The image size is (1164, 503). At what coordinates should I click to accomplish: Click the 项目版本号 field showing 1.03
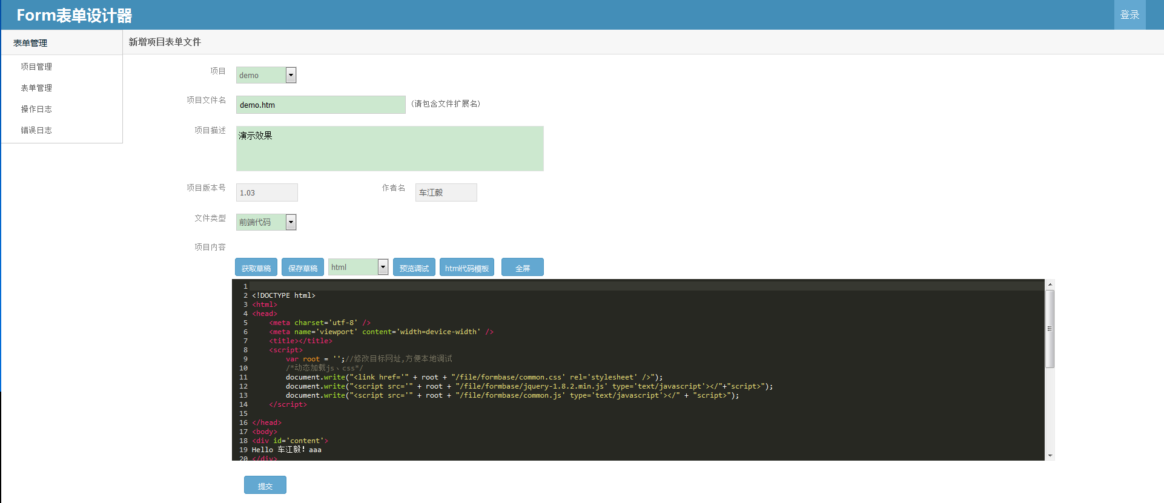[x=266, y=192]
